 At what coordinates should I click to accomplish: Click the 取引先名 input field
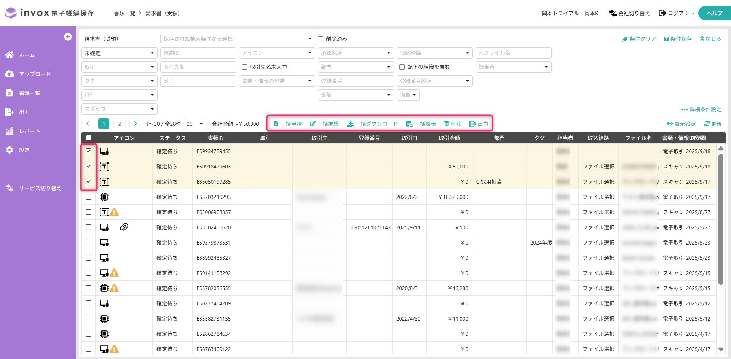198,67
